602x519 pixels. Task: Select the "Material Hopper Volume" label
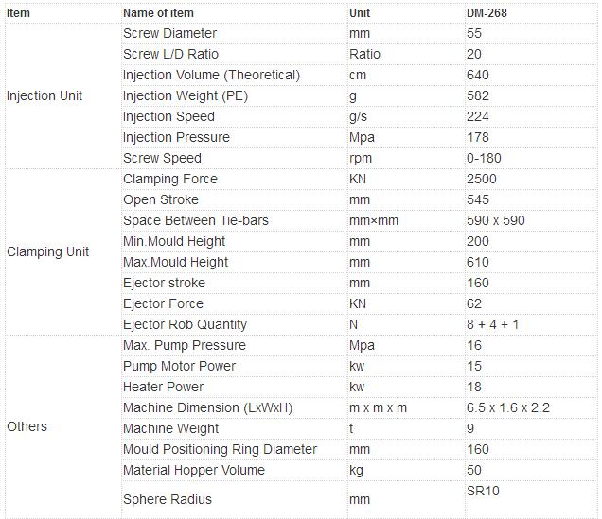194,470
